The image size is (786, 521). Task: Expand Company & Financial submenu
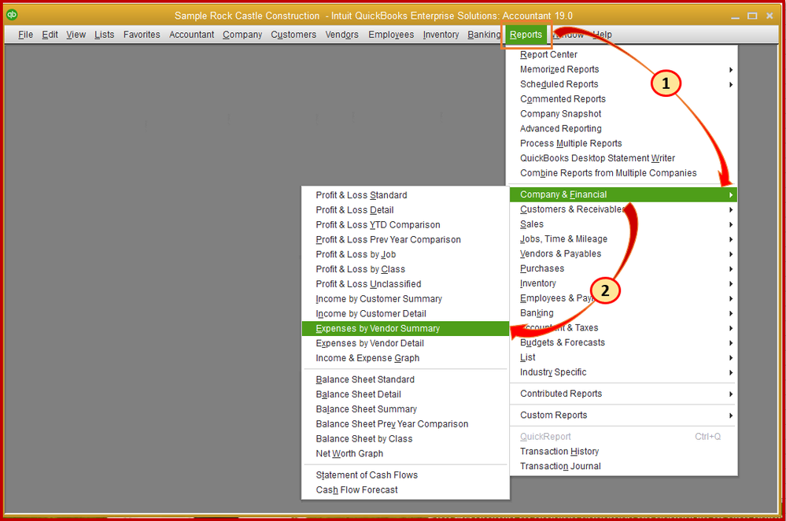pos(624,194)
